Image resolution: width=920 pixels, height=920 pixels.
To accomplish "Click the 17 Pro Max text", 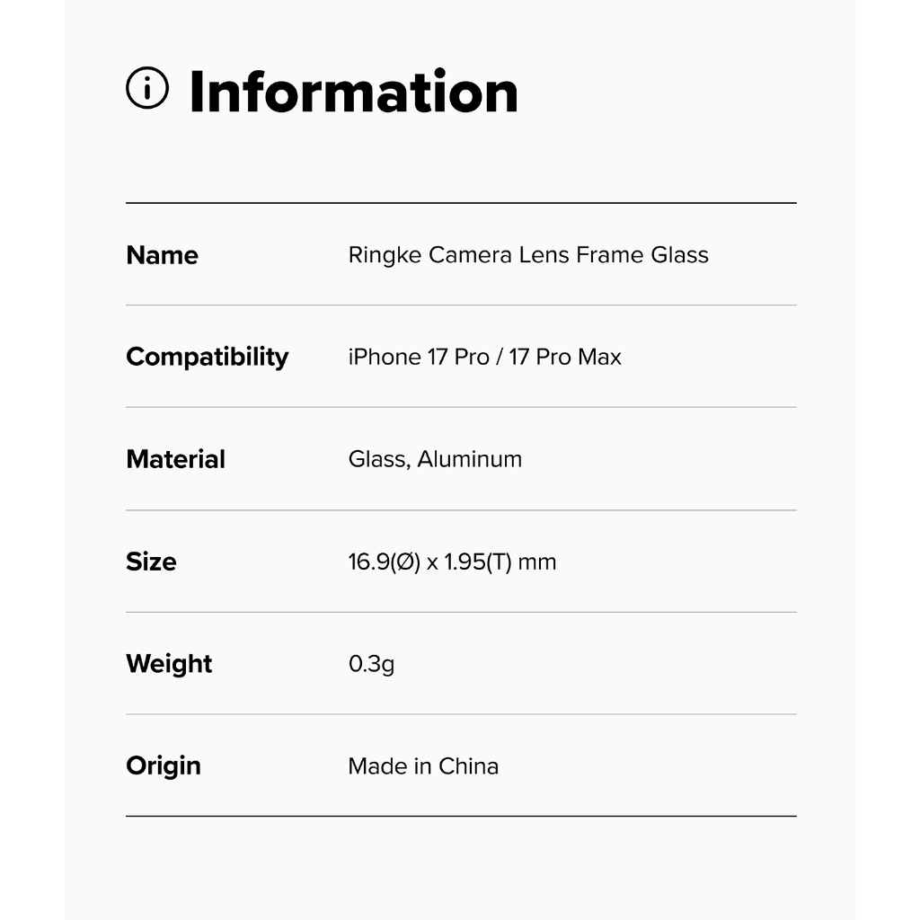I will (x=565, y=357).
